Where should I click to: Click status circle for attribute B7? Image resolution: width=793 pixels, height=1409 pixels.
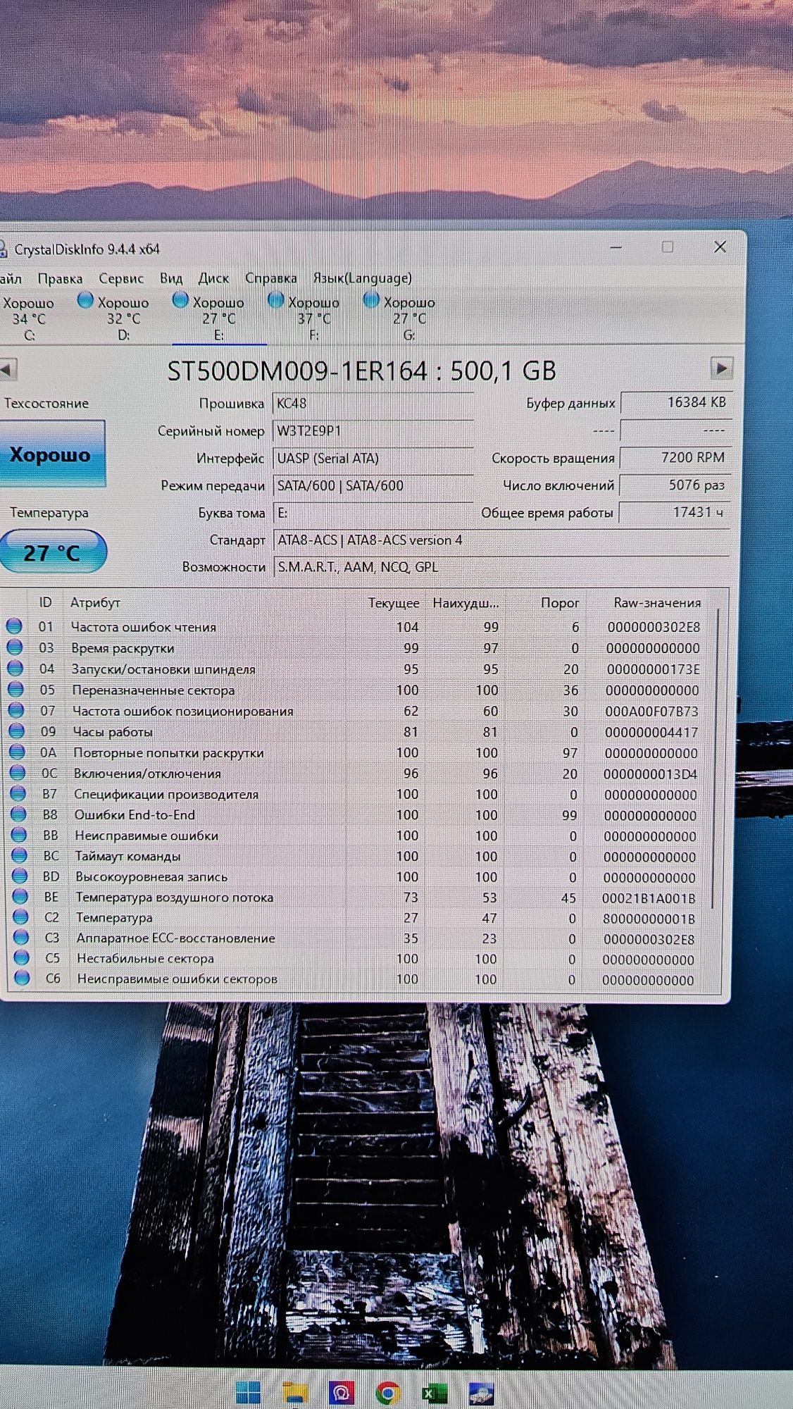pyautogui.click(x=19, y=793)
